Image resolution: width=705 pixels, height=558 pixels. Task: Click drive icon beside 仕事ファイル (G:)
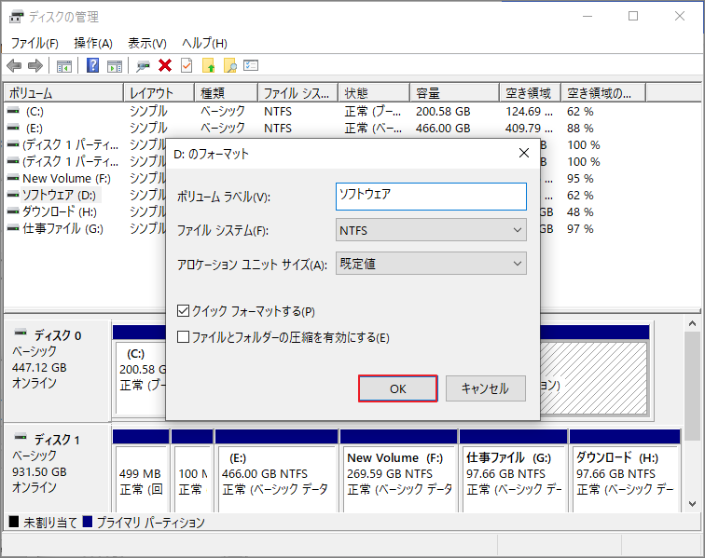13,228
